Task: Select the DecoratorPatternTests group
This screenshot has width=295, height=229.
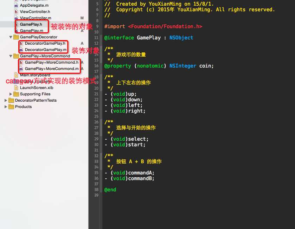Action: click(x=36, y=100)
